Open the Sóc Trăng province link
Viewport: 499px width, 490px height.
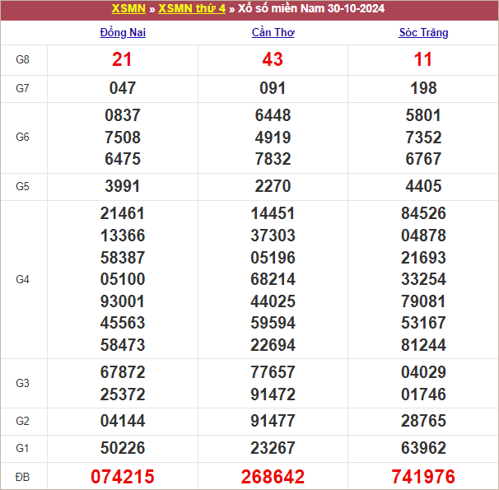pos(423,33)
